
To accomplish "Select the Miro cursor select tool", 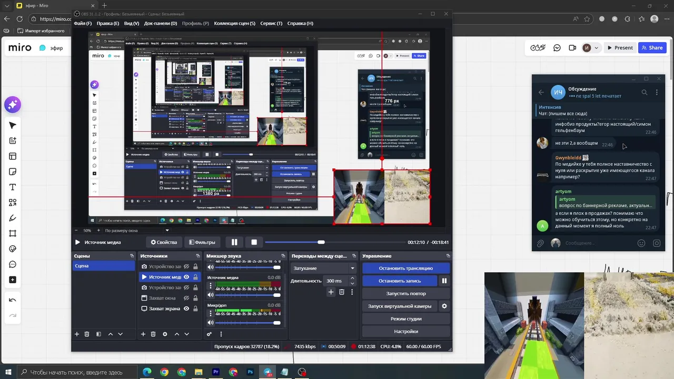I will tap(13, 125).
